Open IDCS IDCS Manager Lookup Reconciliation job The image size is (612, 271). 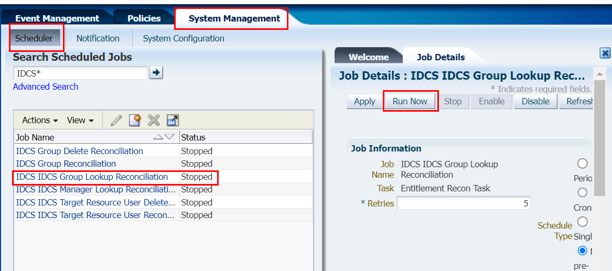95,190
